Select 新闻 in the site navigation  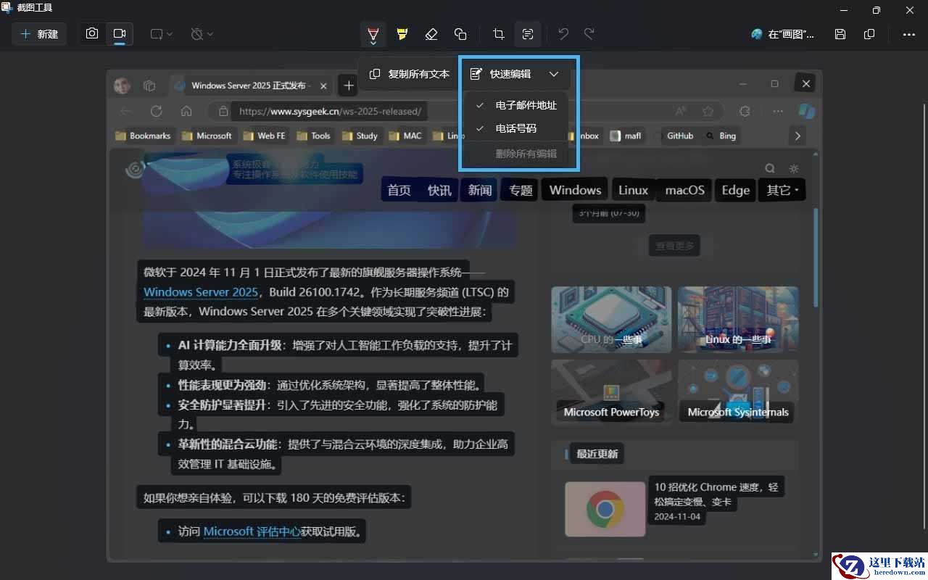[x=480, y=190]
